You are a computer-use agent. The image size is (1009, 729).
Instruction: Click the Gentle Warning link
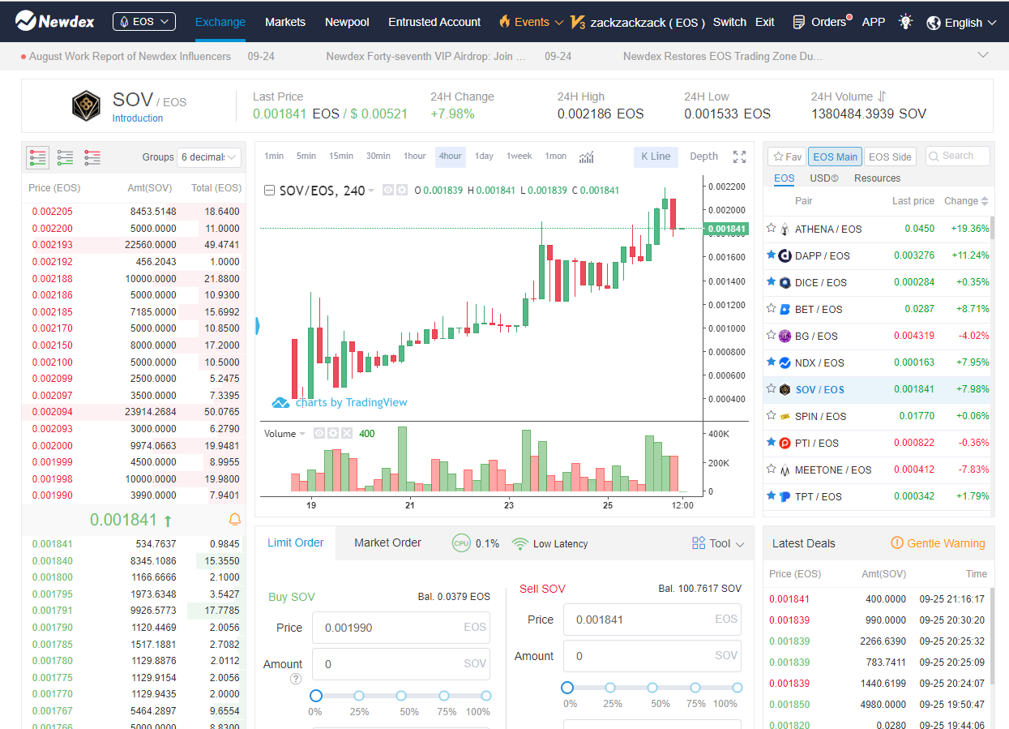(x=938, y=543)
